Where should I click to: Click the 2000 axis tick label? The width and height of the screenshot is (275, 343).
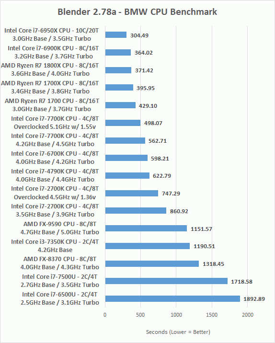tap(247, 315)
